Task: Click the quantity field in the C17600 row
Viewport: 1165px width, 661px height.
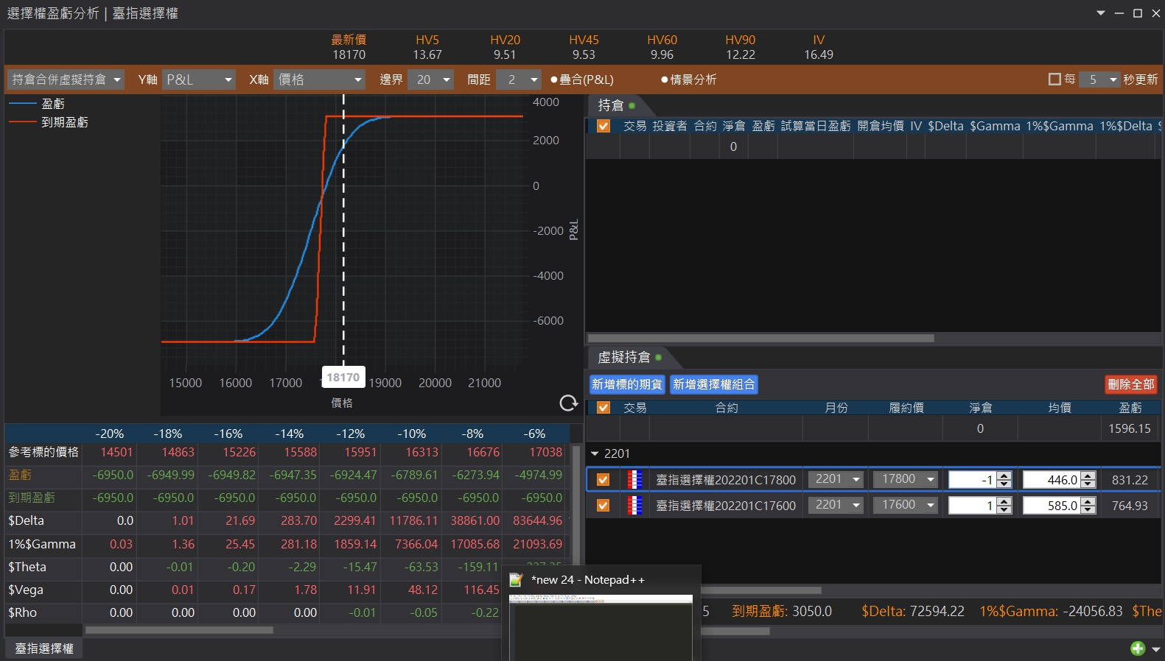Action: pos(972,506)
